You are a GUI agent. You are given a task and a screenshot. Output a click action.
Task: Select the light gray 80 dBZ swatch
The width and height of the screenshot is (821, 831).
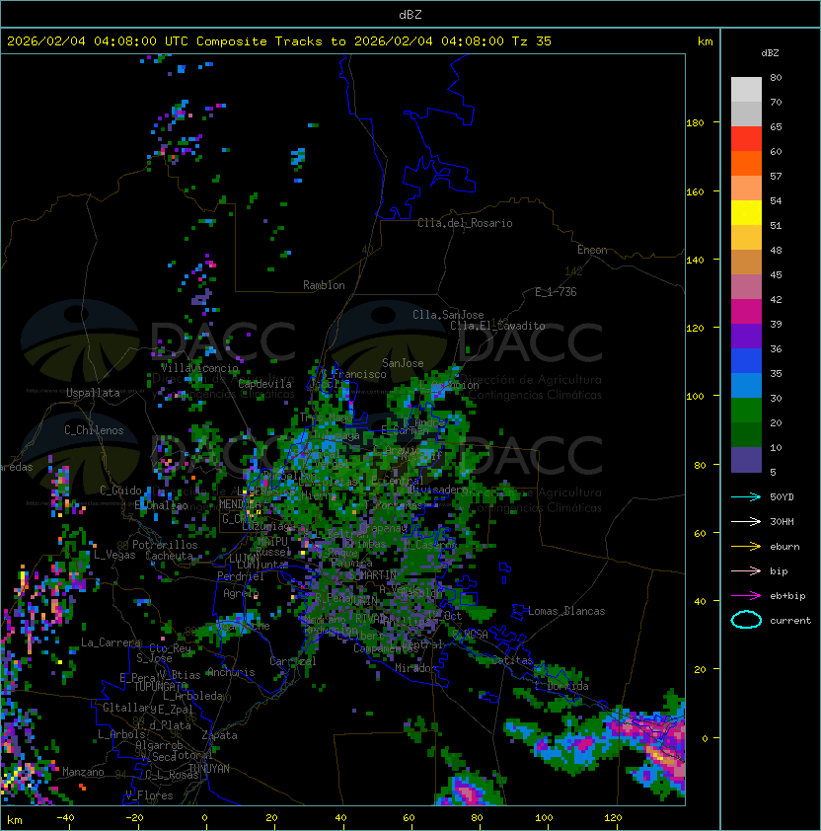pyautogui.click(x=746, y=89)
